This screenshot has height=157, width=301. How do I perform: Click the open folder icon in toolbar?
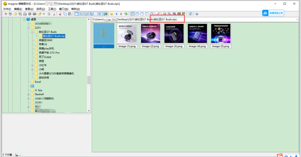coord(15,14)
